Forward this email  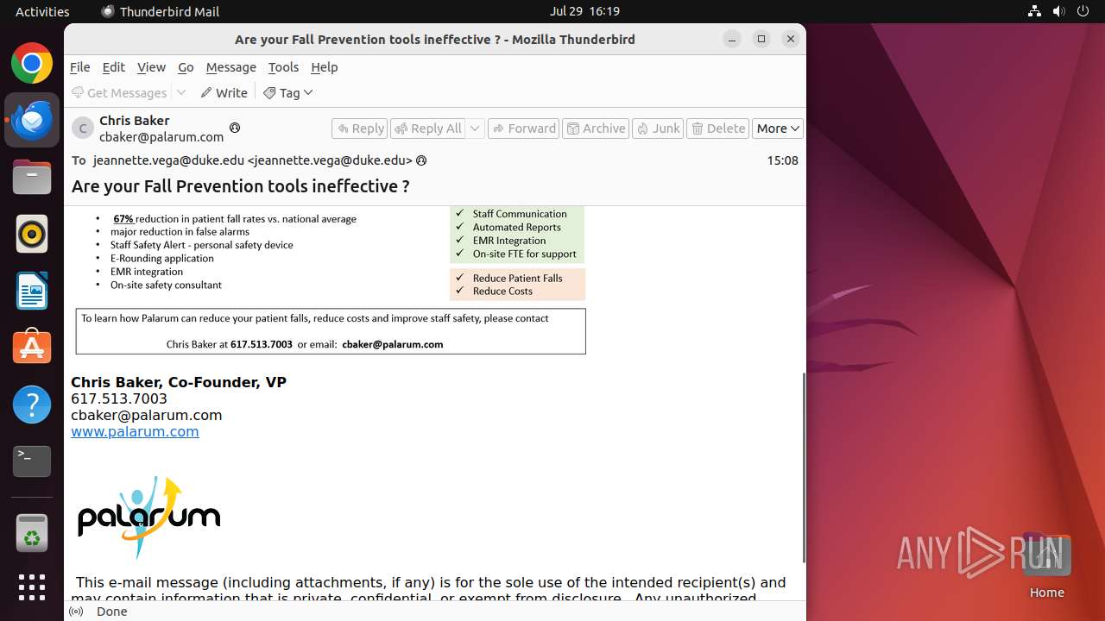coord(523,129)
